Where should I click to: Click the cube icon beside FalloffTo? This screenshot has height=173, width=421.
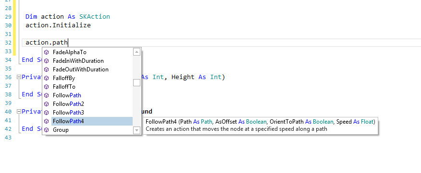point(47,87)
